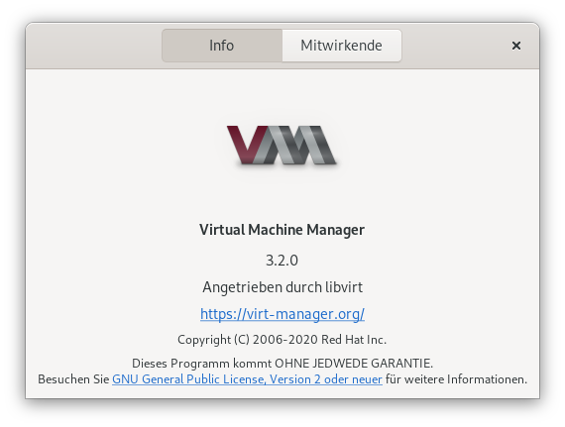The width and height of the screenshot is (565, 427).
Task: Close the About dialog
Action: [x=516, y=46]
